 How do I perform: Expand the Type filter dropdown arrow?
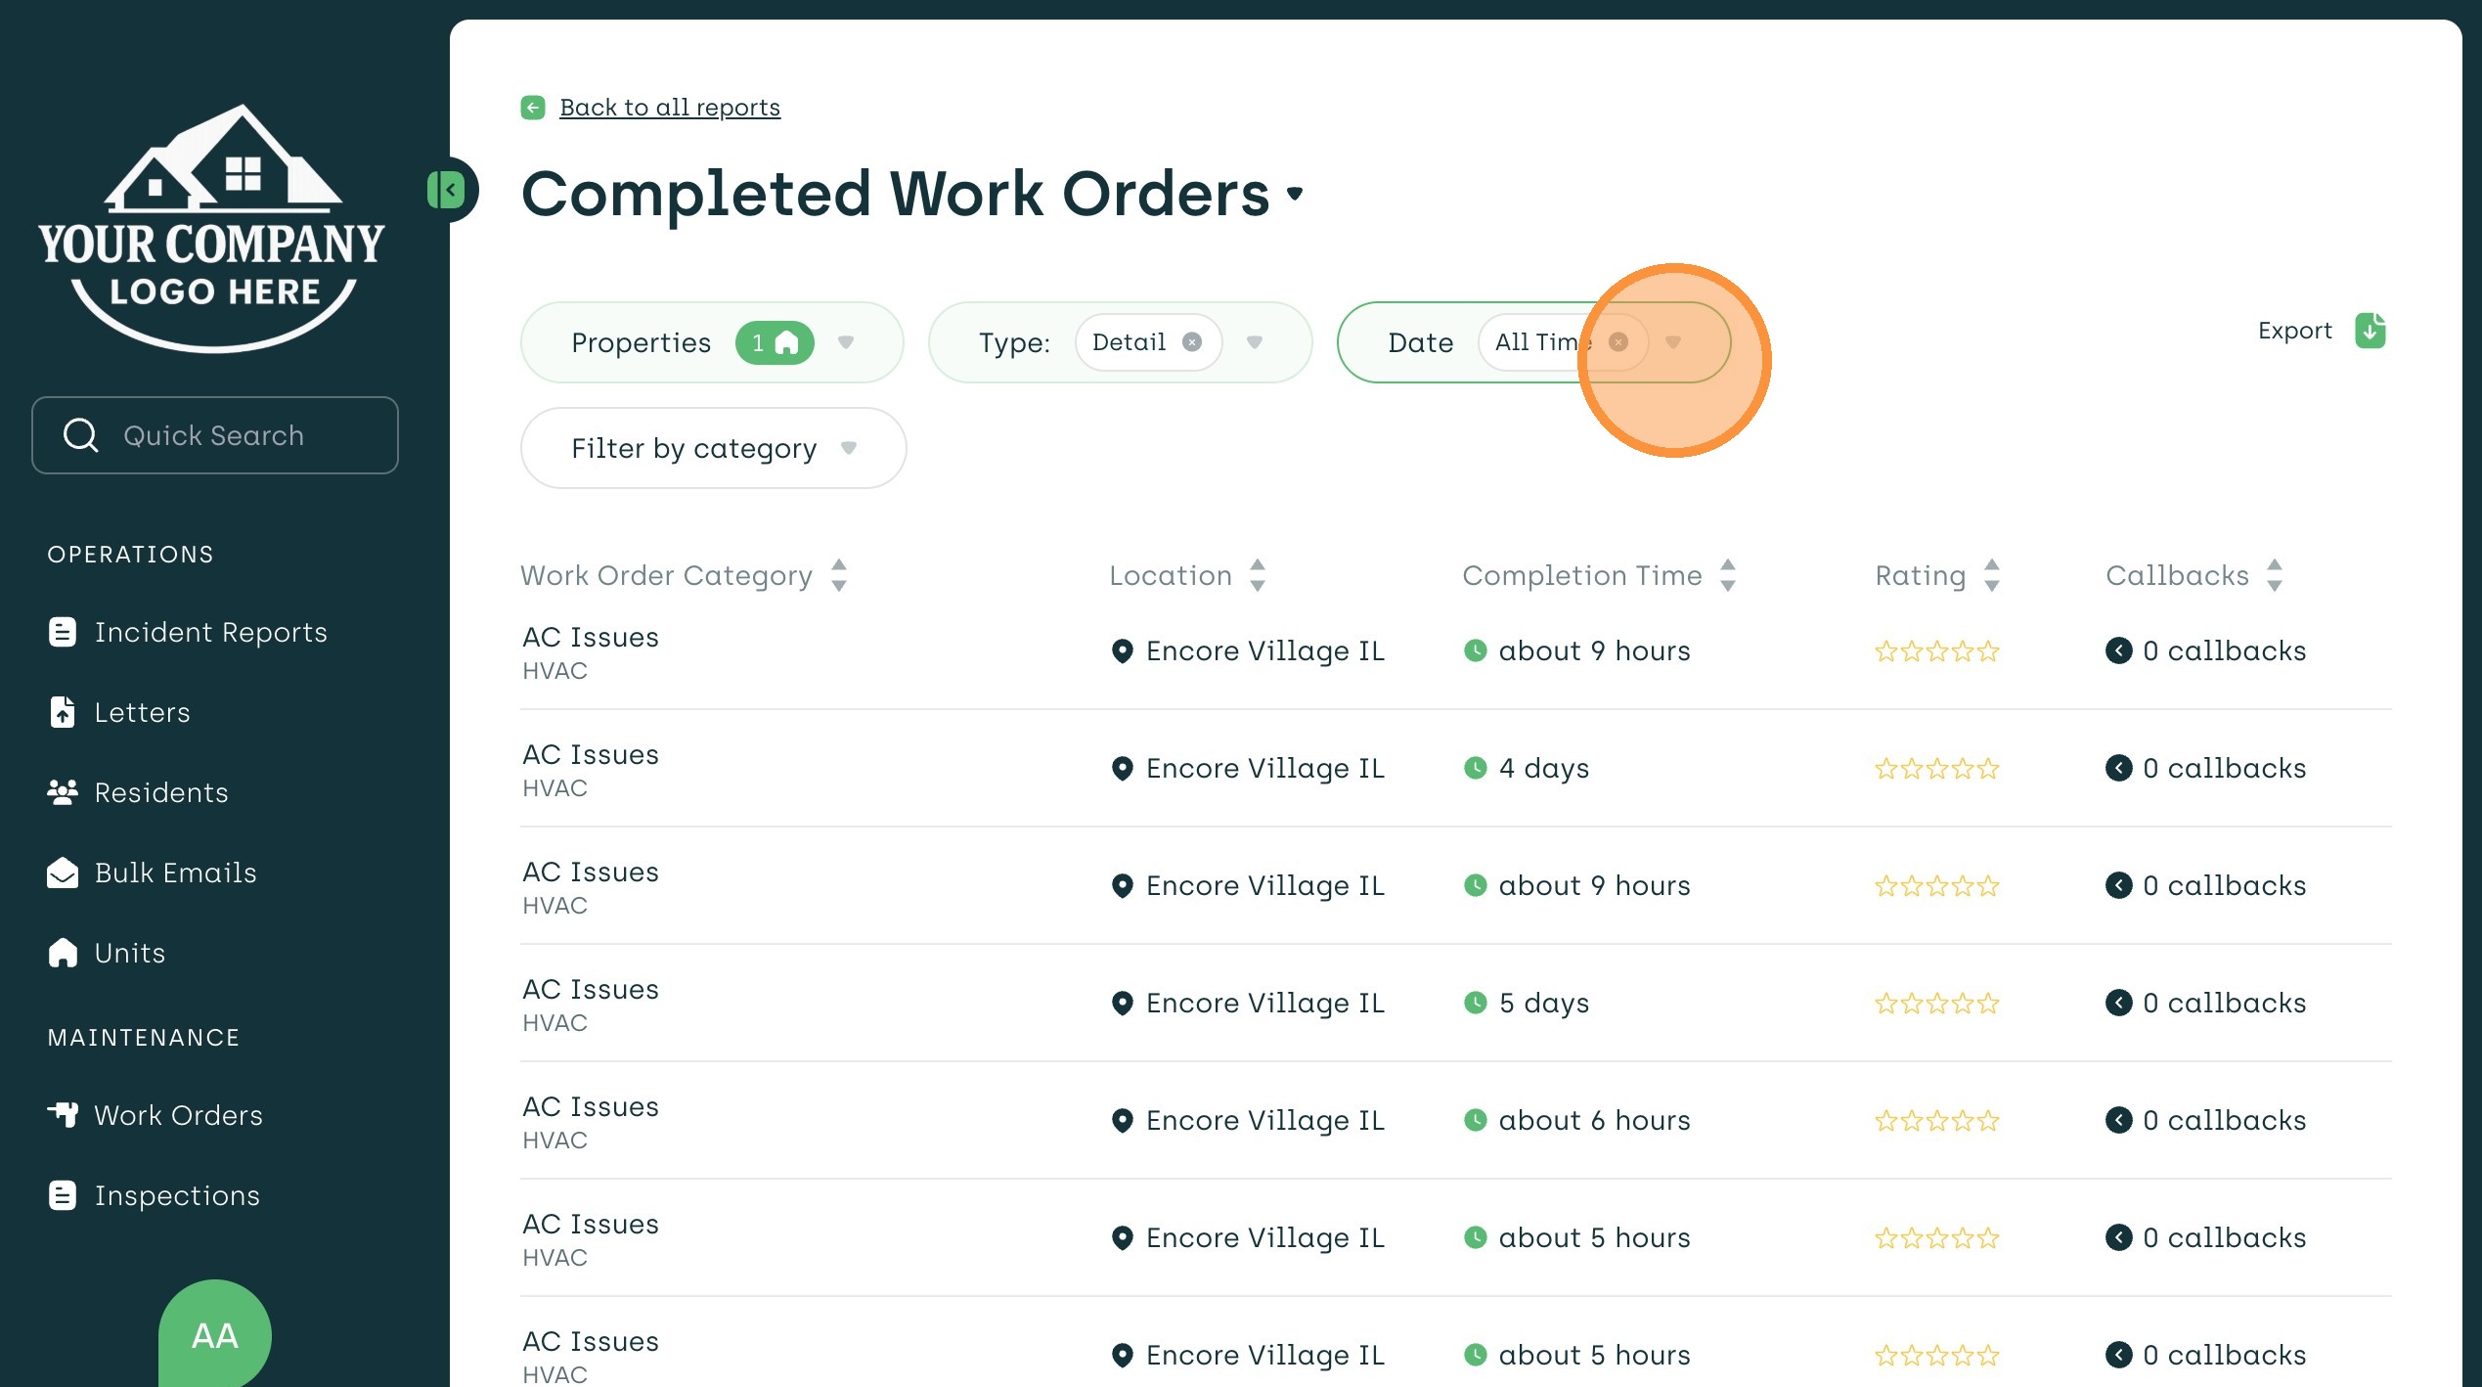click(1255, 342)
